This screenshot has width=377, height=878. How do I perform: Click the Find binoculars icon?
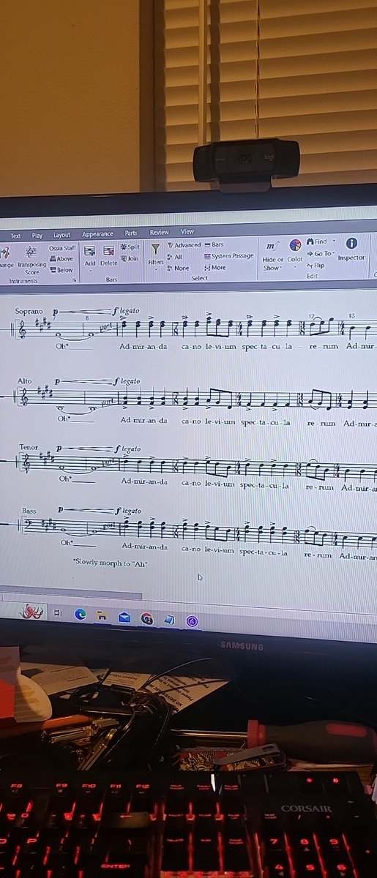tap(310, 241)
